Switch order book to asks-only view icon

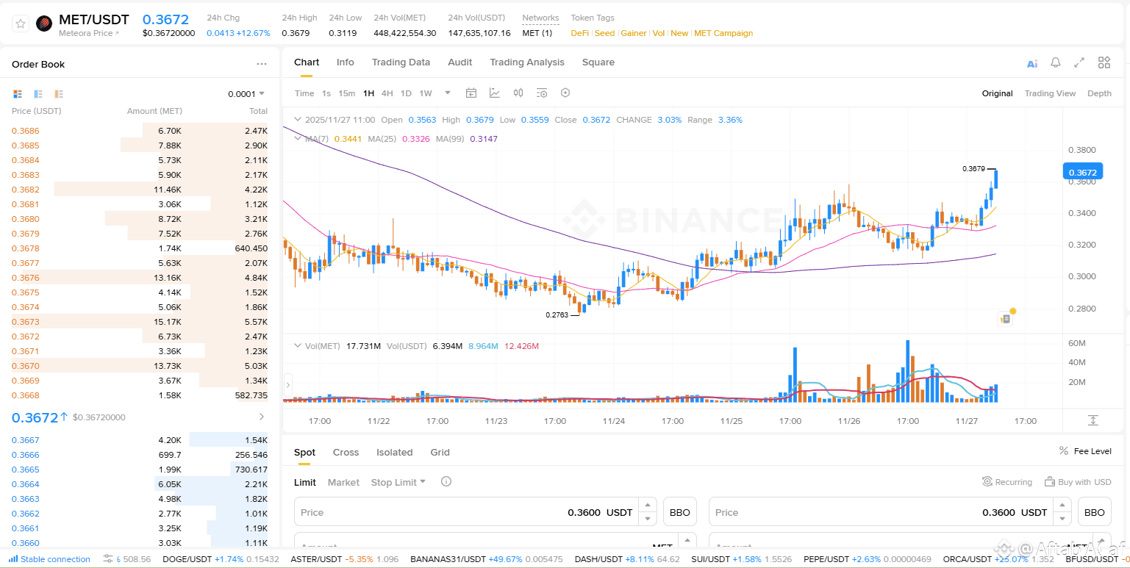tap(59, 94)
